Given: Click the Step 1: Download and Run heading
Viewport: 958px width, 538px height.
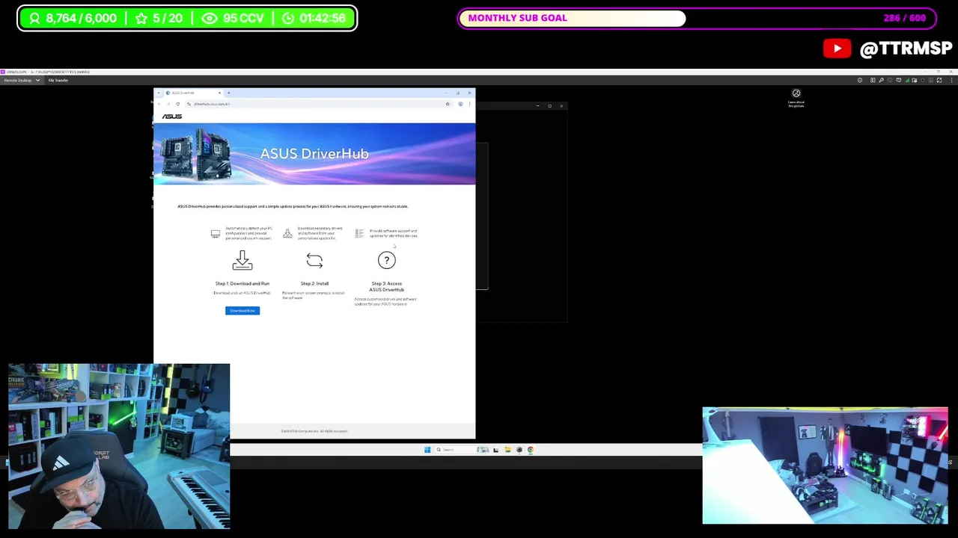Looking at the screenshot, I should 242,283.
